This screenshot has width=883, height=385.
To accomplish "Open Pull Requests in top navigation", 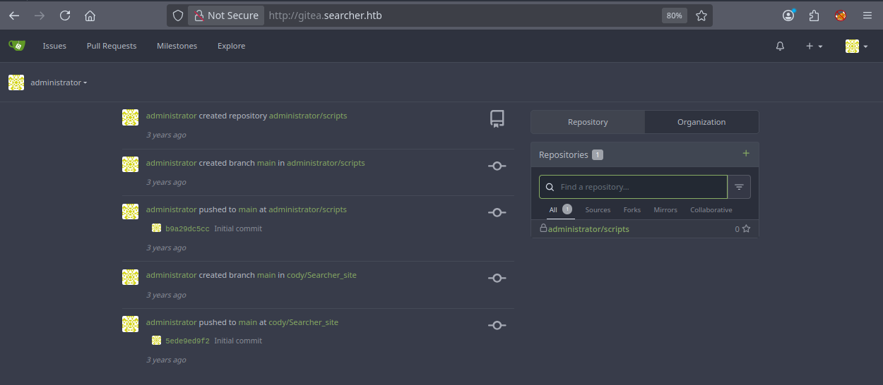I will click(x=112, y=46).
